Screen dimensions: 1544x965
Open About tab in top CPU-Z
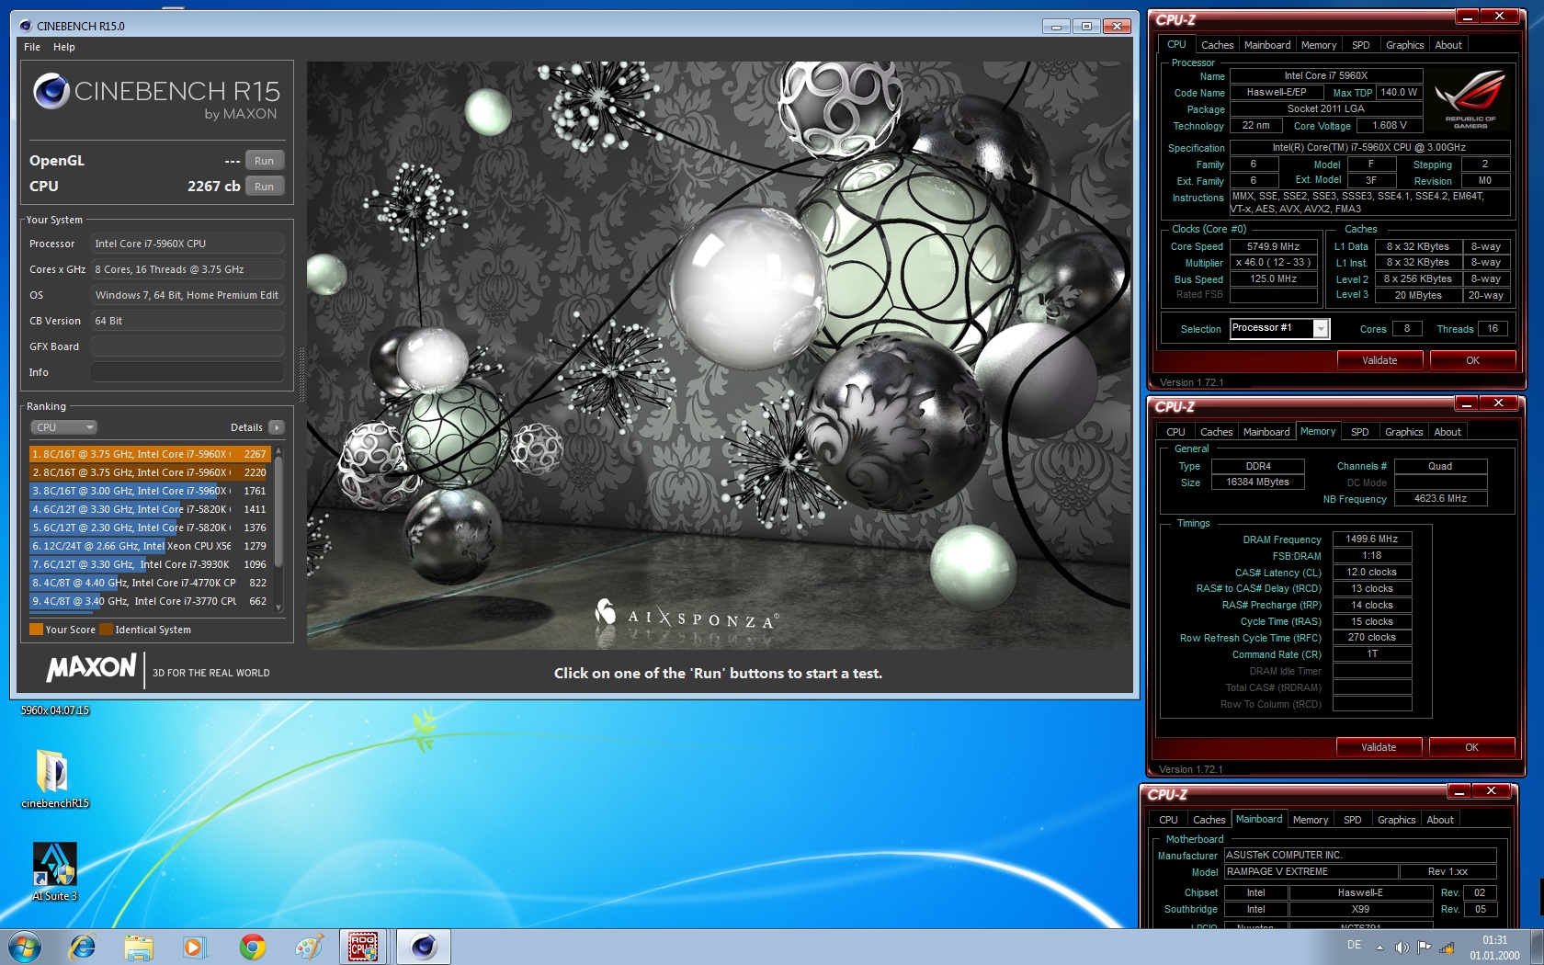coord(1448,45)
